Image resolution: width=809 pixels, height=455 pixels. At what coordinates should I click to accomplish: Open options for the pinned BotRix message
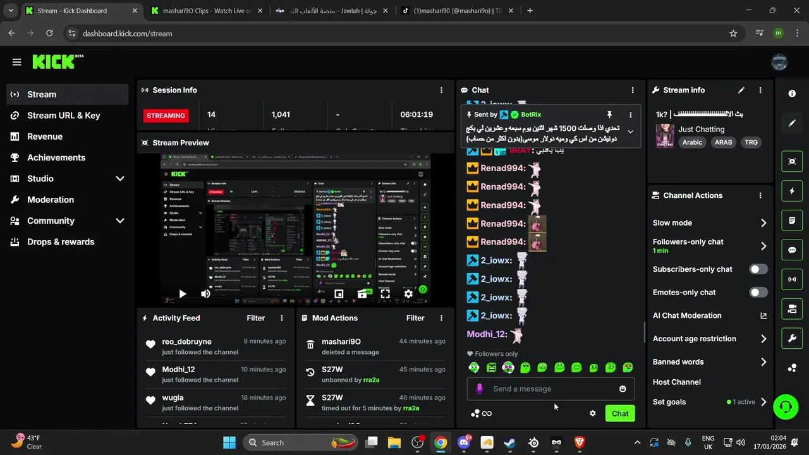click(x=630, y=114)
